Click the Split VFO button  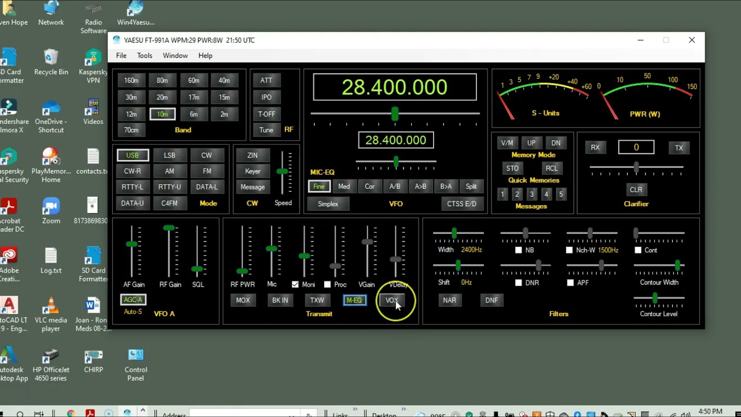(x=471, y=186)
